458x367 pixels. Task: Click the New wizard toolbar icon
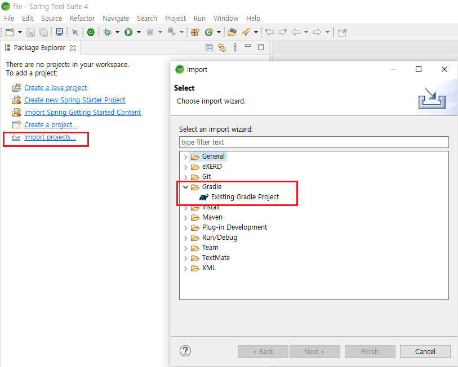point(10,32)
